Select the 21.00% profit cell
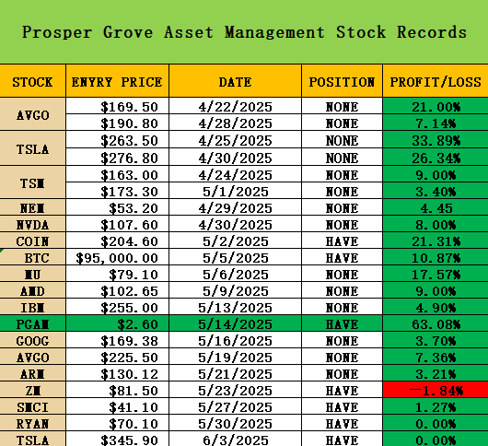488x446 pixels. [x=436, y=106]
